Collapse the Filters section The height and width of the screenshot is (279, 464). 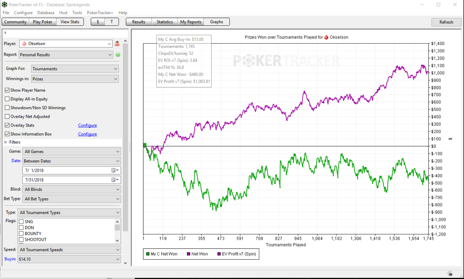(5, 142)
